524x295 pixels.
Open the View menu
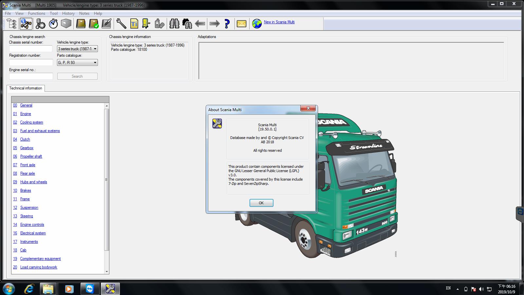pos(19,13)
